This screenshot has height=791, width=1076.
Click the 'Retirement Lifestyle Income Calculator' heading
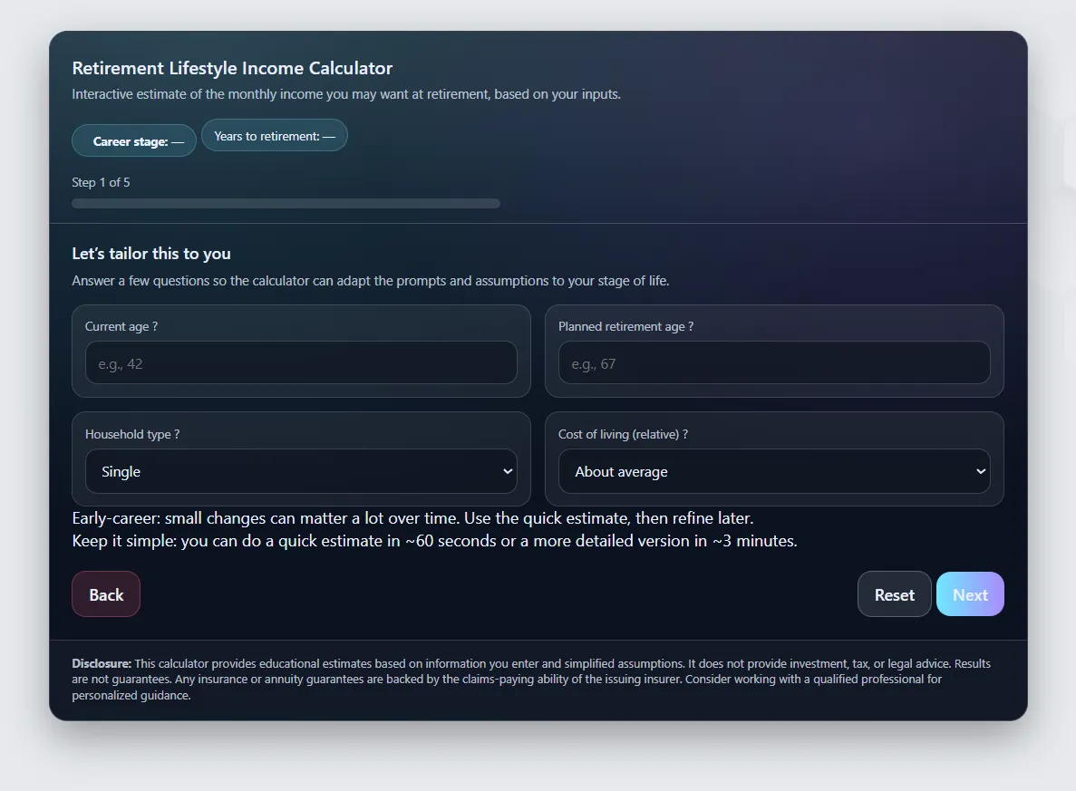(x=232, y=68)
